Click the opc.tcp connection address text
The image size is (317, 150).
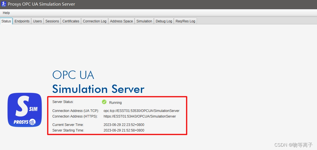coord(141,111)
